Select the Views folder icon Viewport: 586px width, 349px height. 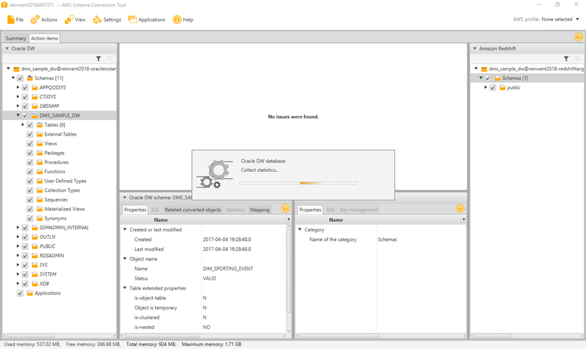tap(40, 144)
